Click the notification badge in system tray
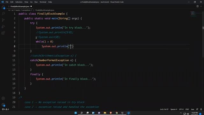 (200, 114)
